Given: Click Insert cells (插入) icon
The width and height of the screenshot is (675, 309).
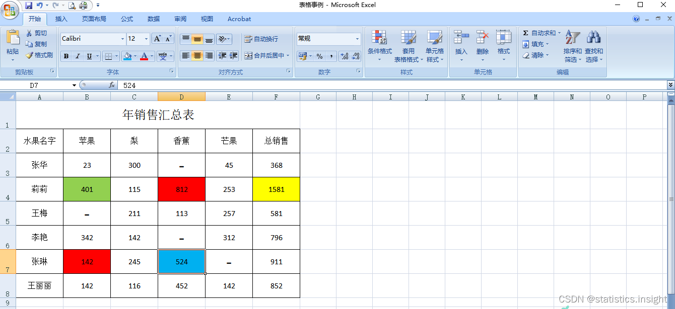Looking at the screenshot, I should pyautogui.click(x=461, y=38).
